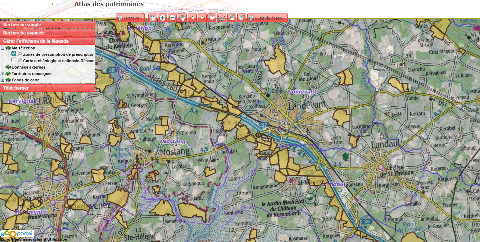Open the Territoire dropdown menu
Screen dimensions: 480x242
(131, 18)
